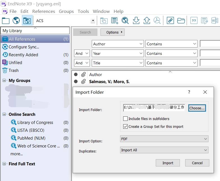Image resolution: width=220 pixels, height=181 pixels.
Task: Click Insert Citation quotation-mark icon
Action: (194, 21)
